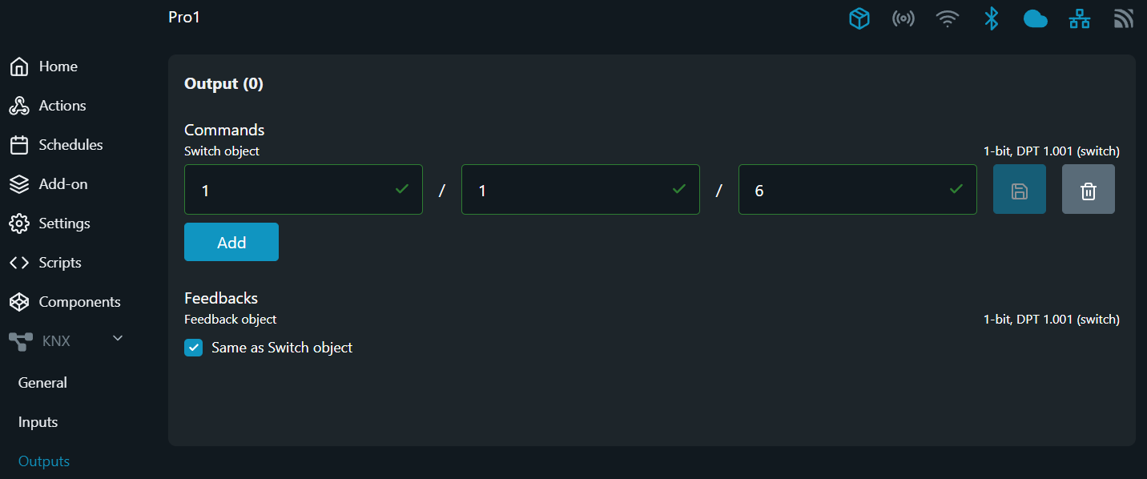Go to Actions in sidebar
Viewport: 1147px width, 479px height.
coord(62,106)
